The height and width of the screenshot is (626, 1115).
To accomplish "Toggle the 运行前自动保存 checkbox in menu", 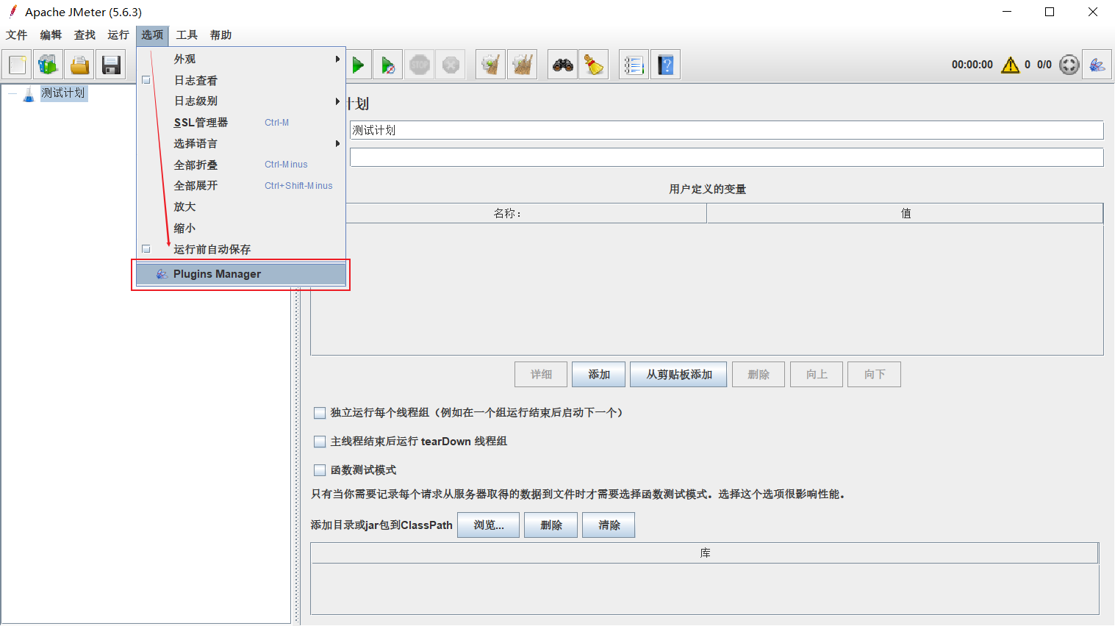I will click(x=146, y=249).
